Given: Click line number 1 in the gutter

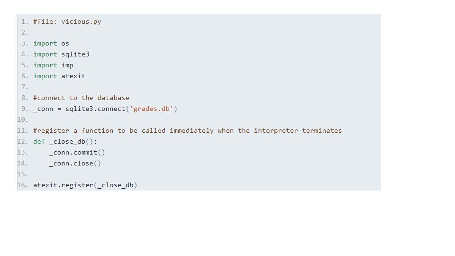Looking at the screenshot, I should (24, 21).
